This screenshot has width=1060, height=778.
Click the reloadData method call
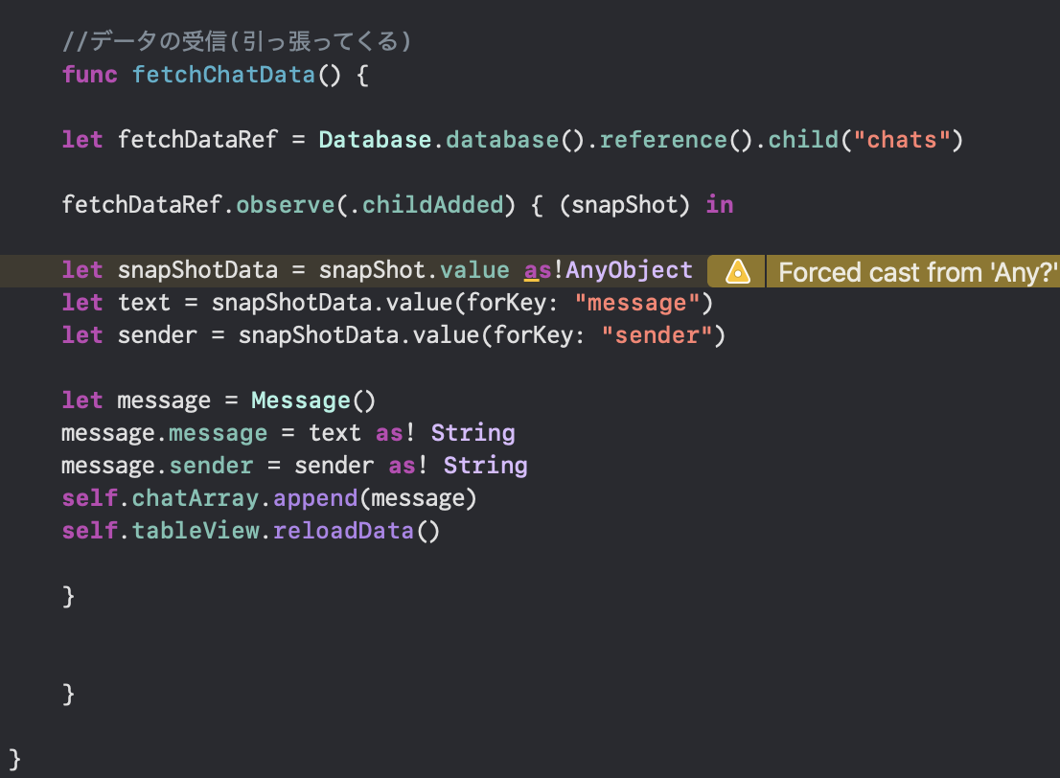point(357,531)
